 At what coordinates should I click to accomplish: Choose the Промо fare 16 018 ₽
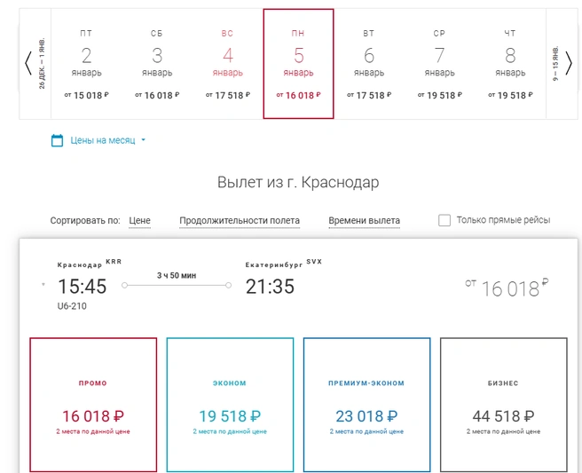tap(93, 405)
